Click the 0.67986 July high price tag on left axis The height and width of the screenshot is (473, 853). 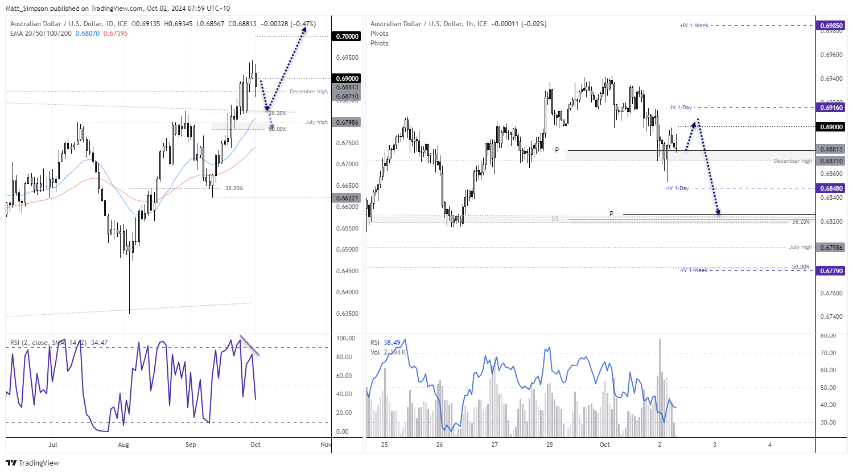pos(347,122)
